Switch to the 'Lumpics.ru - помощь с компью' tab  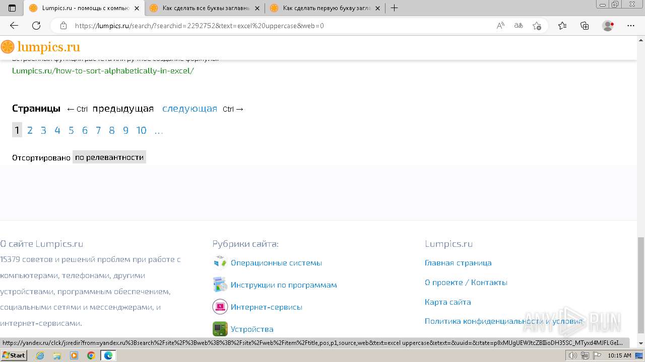coord(84,8)
